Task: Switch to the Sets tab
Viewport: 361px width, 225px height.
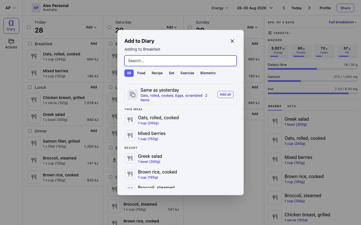Action: pos(292,106)
